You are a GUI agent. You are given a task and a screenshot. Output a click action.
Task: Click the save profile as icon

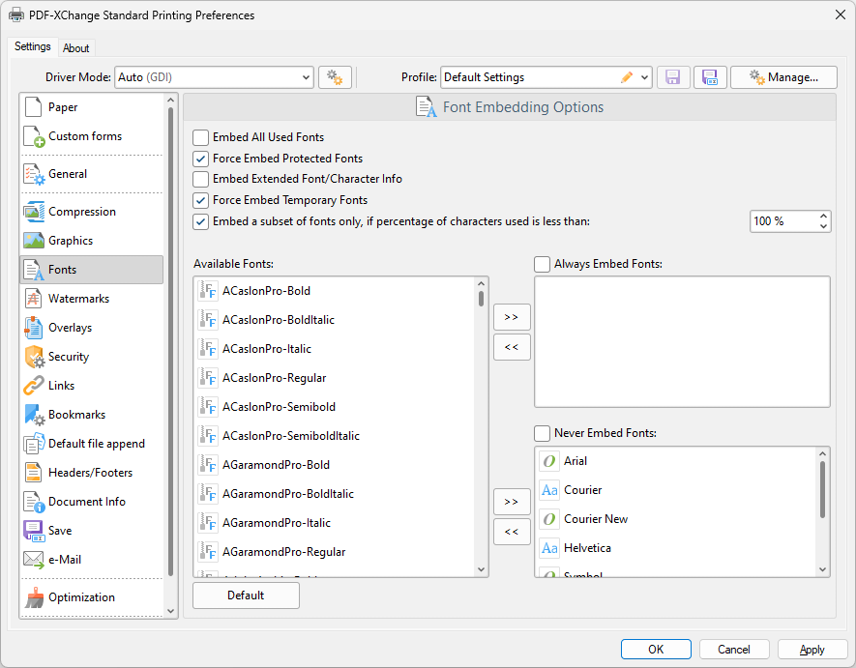tap(710, 77)
